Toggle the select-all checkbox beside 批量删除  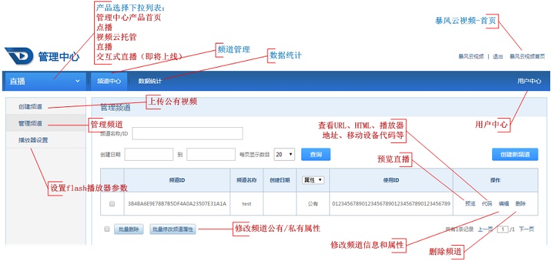pyautogui.click(x=107, y=229)
